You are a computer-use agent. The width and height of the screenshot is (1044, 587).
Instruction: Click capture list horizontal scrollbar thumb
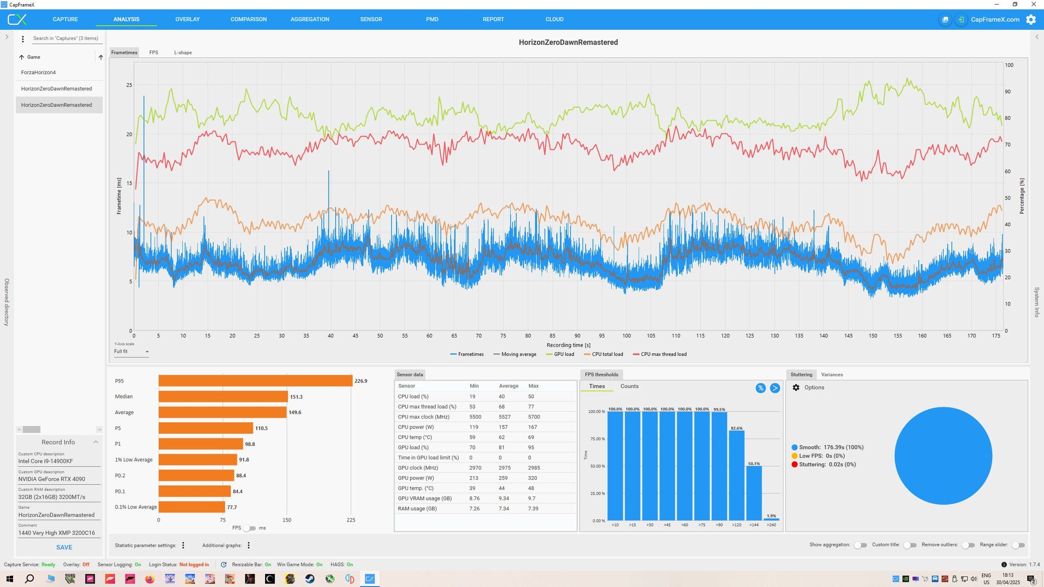31,430
